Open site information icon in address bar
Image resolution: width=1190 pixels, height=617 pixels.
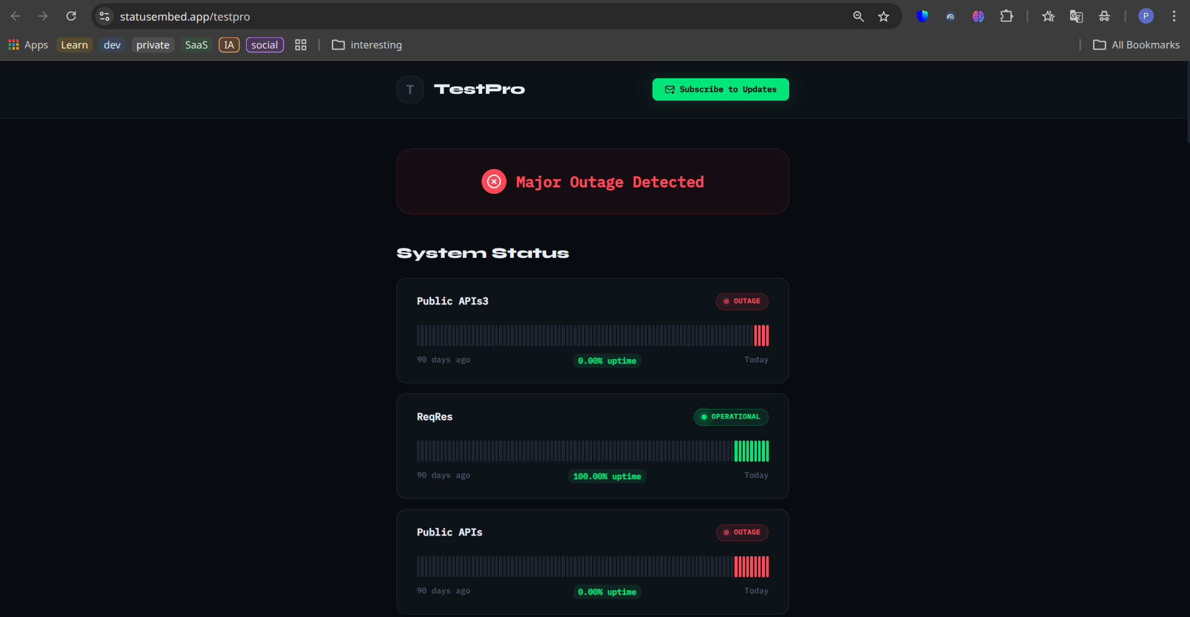tap(105, 16)
